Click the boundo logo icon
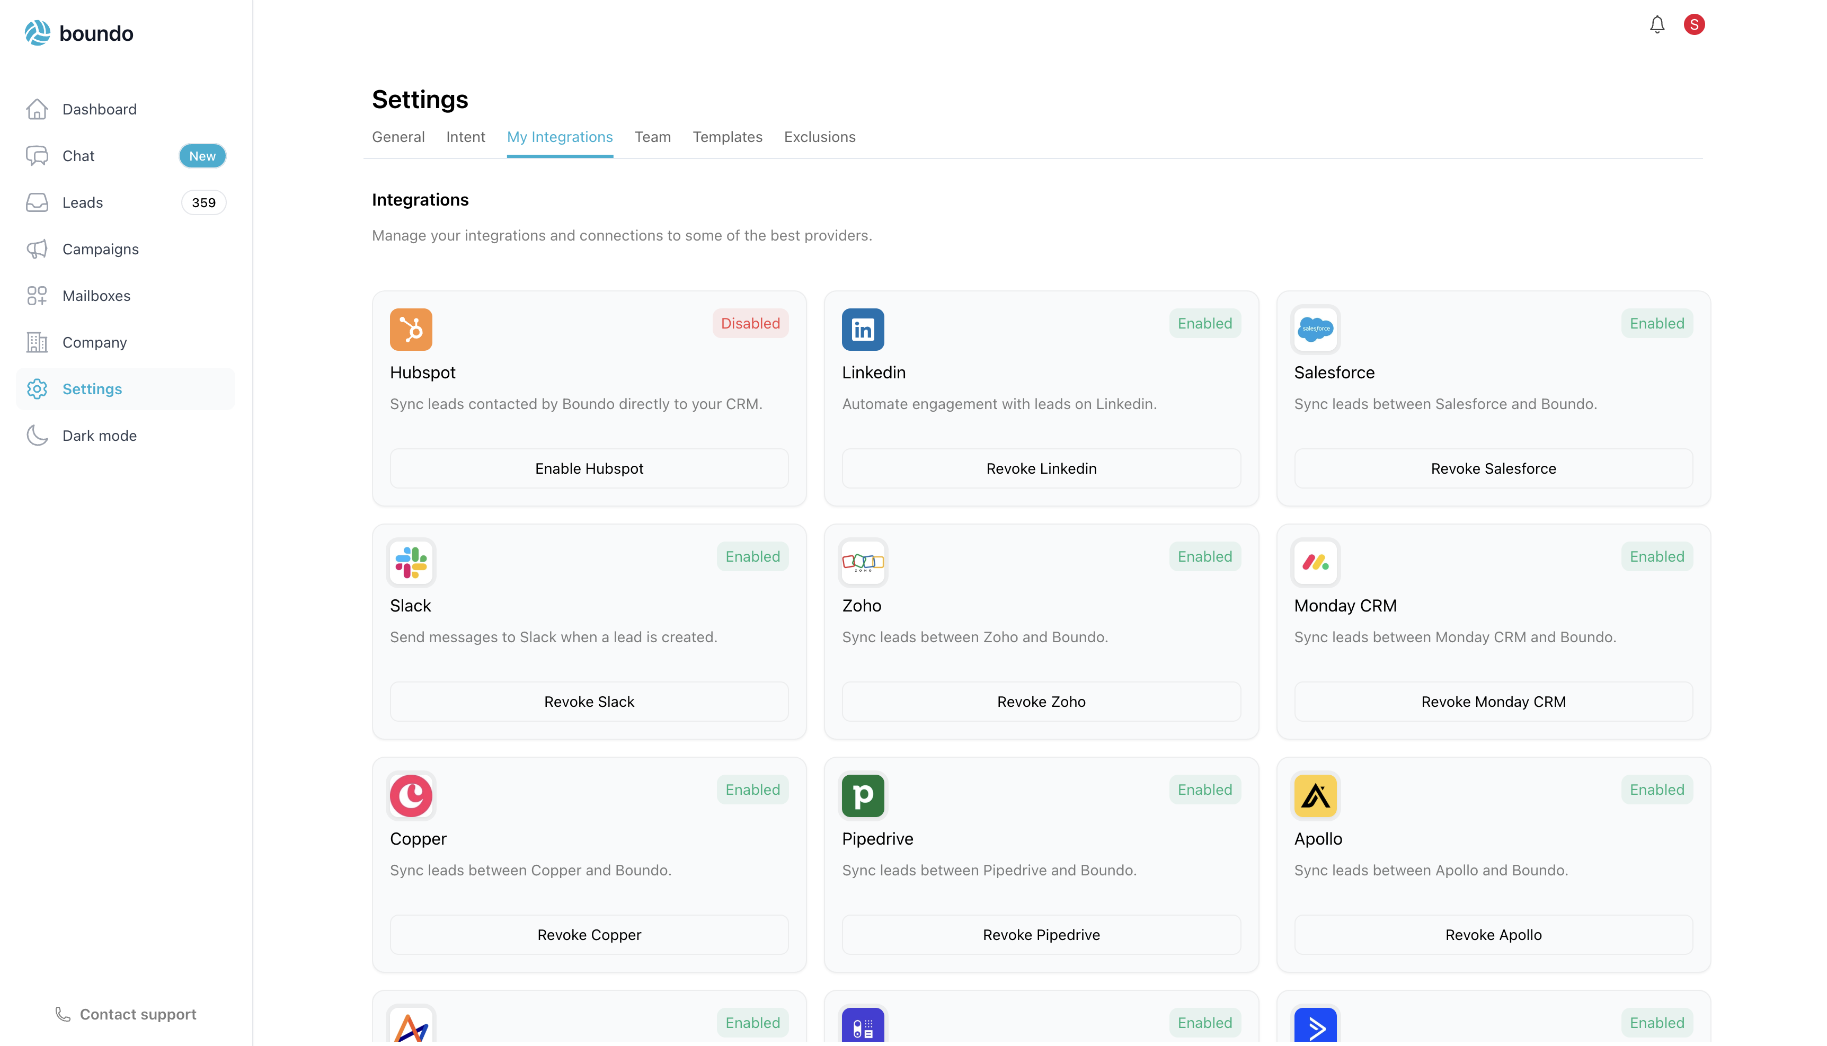 click(x=37, y=33)
